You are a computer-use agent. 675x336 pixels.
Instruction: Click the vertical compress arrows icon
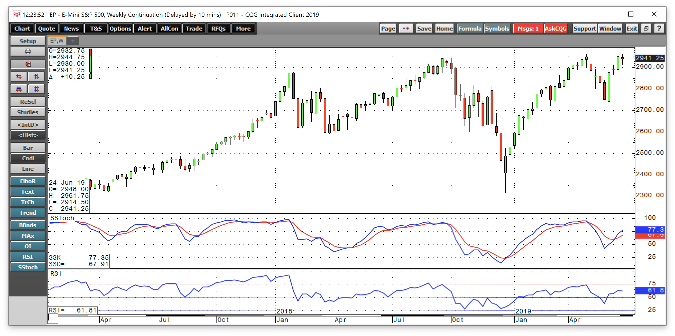click(36, 89)
